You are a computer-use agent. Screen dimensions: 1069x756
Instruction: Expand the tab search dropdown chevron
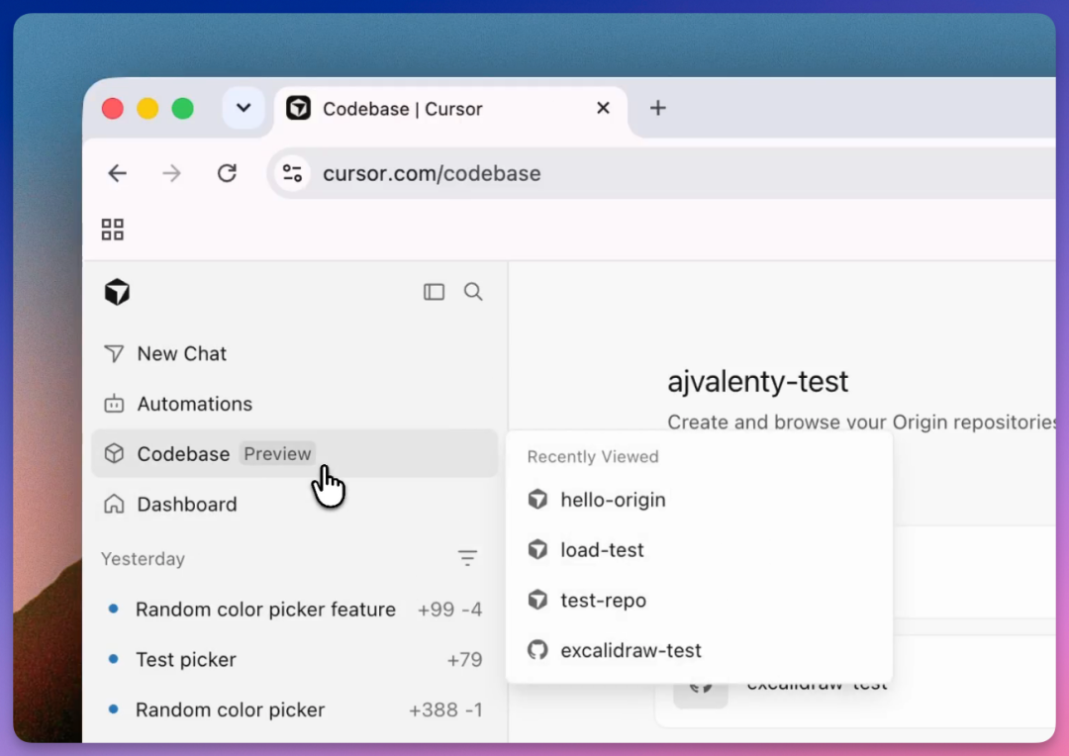(x=243, y=108)
